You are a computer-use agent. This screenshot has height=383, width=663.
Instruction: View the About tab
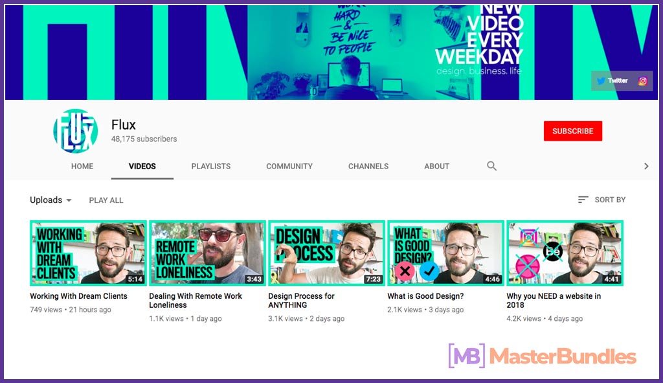click(x=437, y=167)
